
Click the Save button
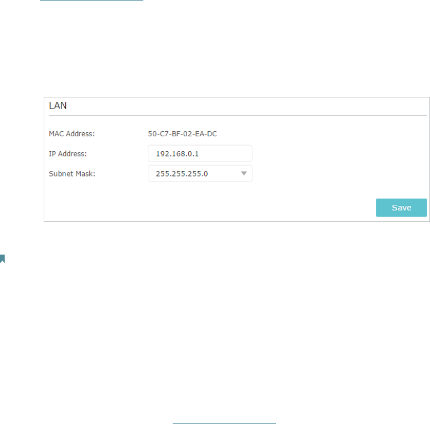pos(401,208)
